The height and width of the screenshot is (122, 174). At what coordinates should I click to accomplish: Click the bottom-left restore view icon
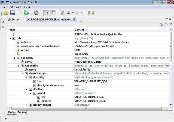tap(5, 118)
